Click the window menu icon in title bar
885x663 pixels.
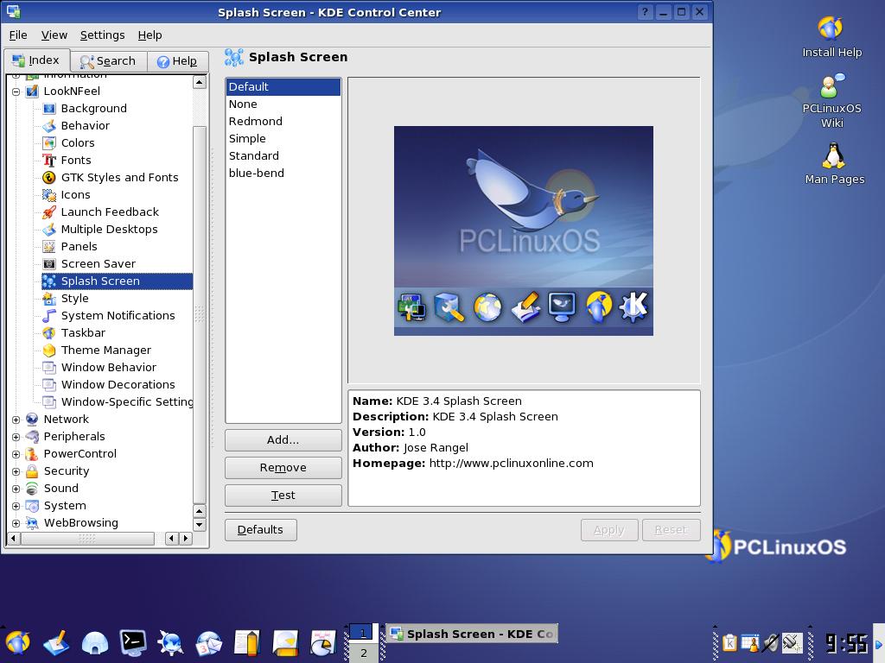click(14, 12)
